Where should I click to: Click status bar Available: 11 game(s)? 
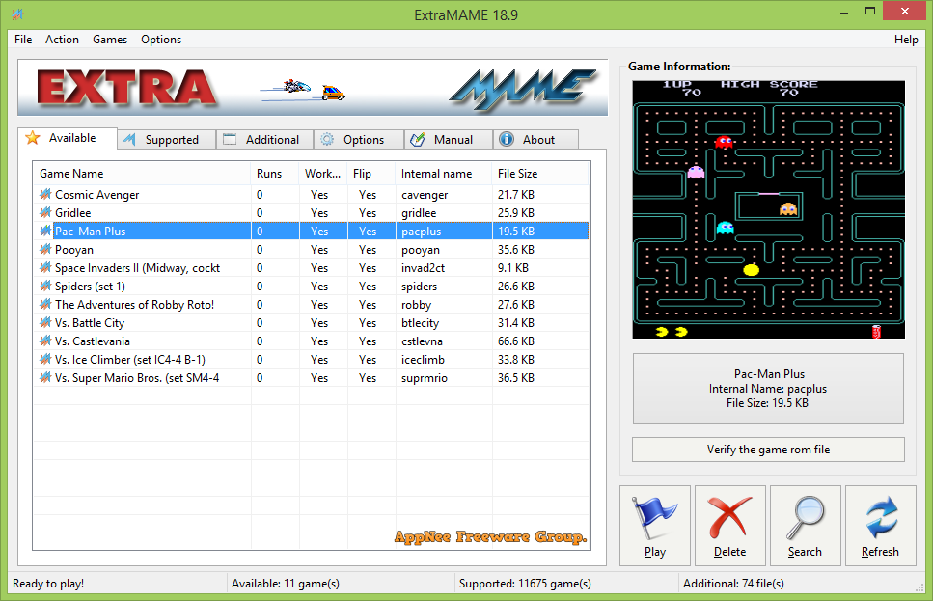click(x=286, y=583)
